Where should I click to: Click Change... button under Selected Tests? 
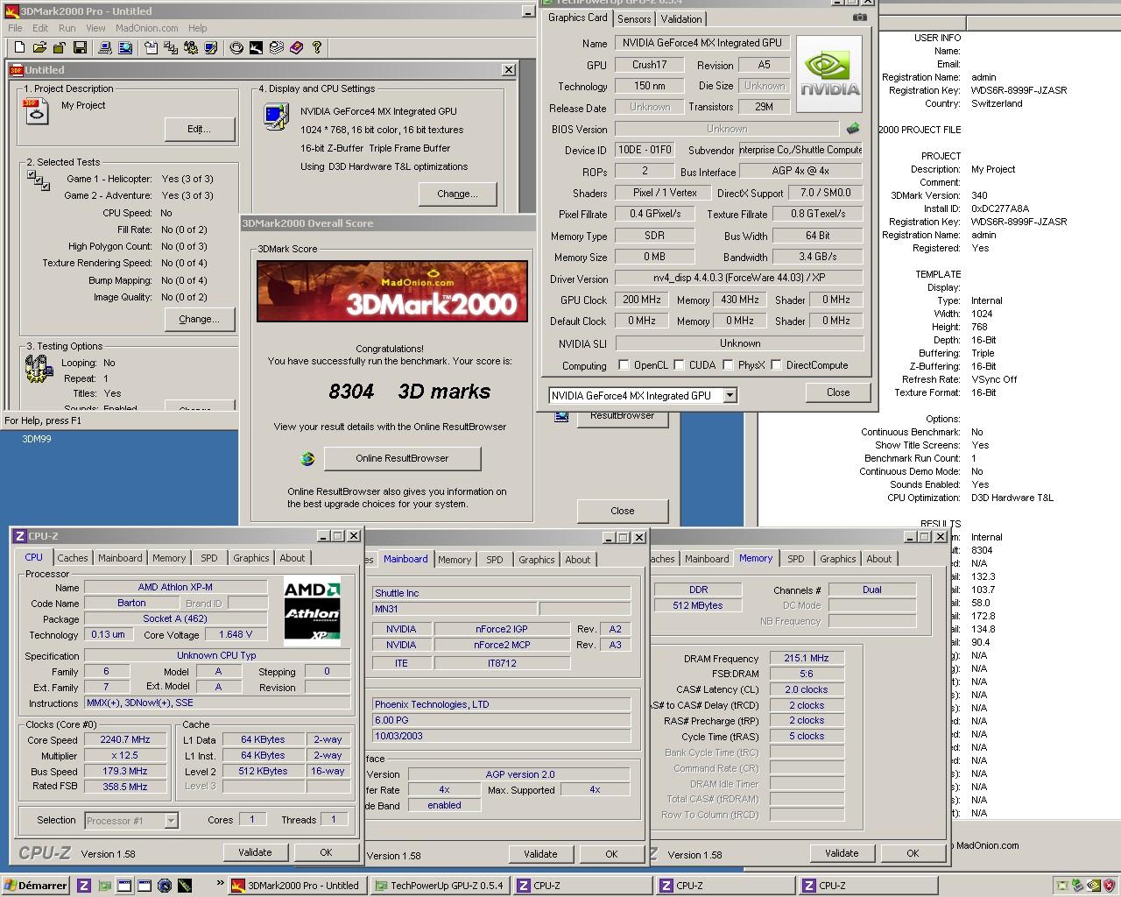200,320
